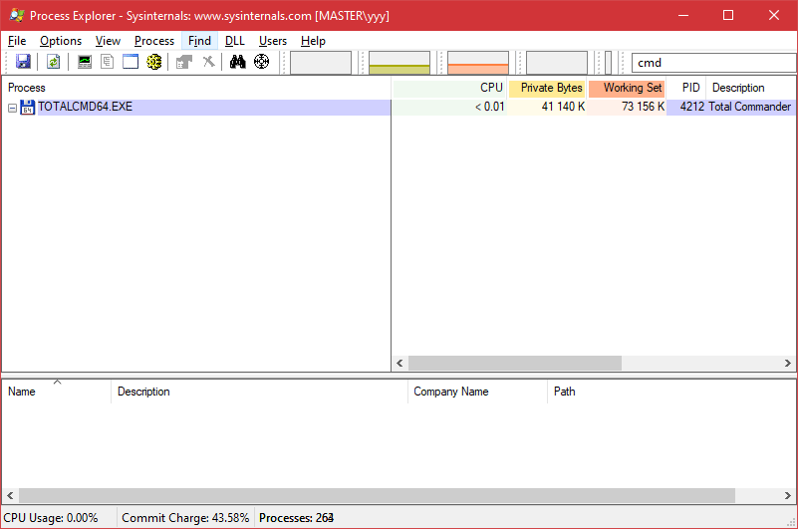The image size is (798, 529).
Task: Open the System Information graph icon
Action: coord(85,62)
